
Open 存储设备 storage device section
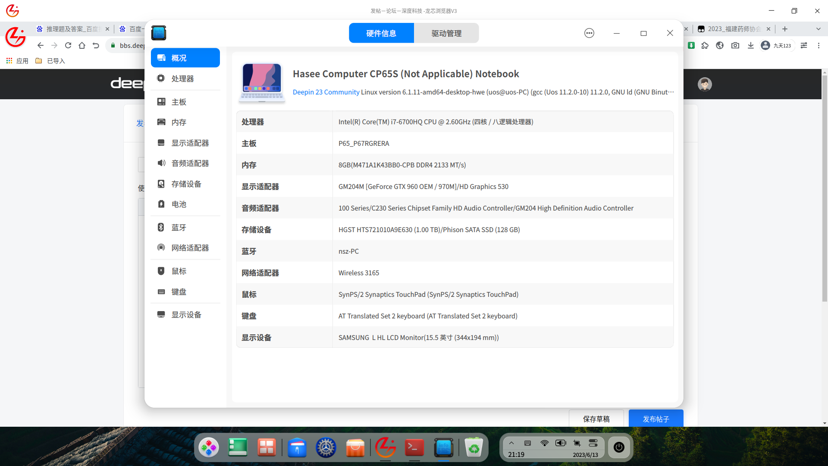click(x=186, y=184)
